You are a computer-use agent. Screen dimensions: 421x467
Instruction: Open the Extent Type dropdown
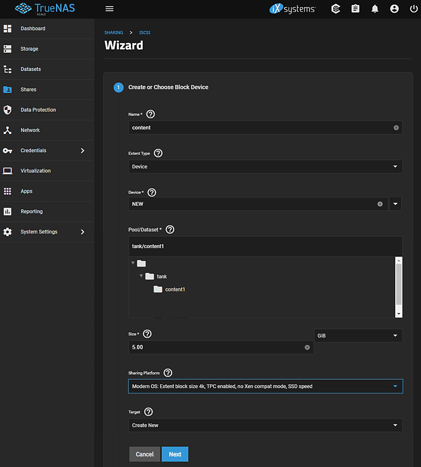(x=265, y=167)
